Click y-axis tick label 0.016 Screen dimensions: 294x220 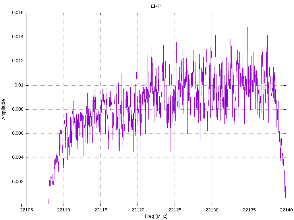tap(18, 13)
